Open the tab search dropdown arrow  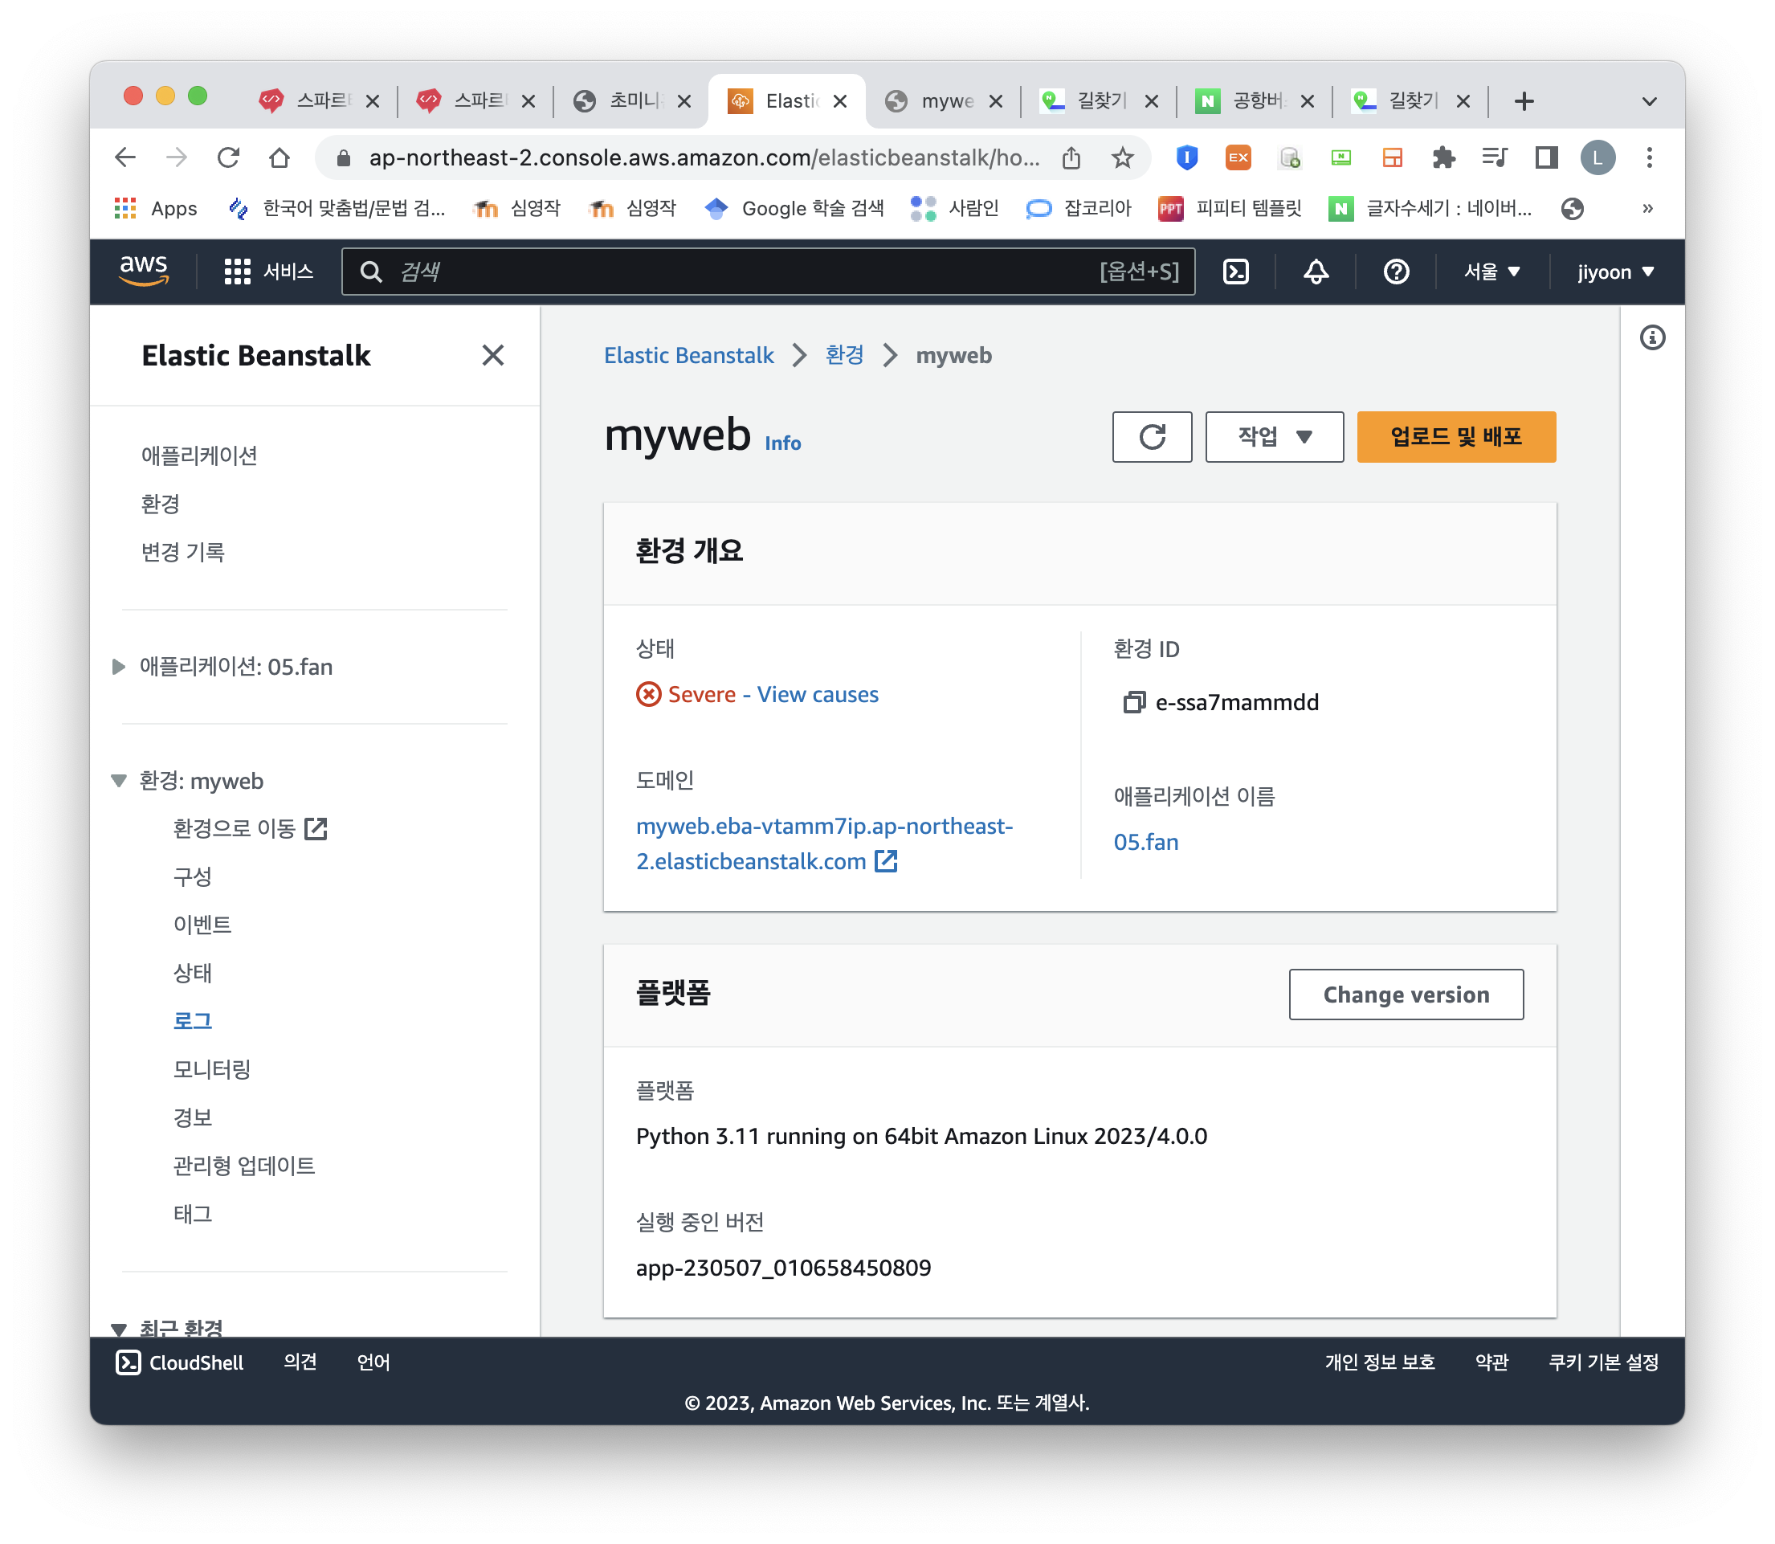click(x=1648, y=102)
